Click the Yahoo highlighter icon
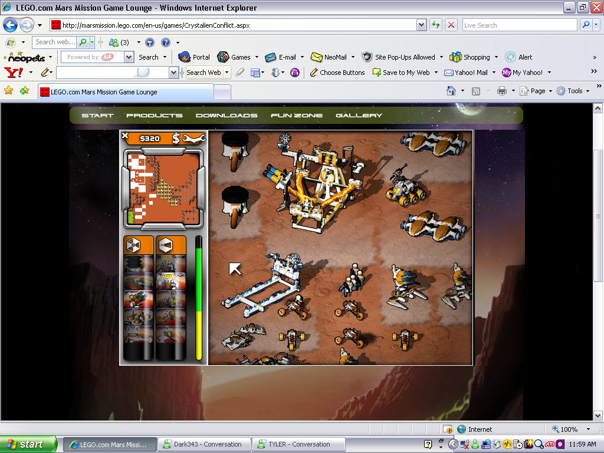The height and width of the screenshot is (453, 604). click(239, 72)
